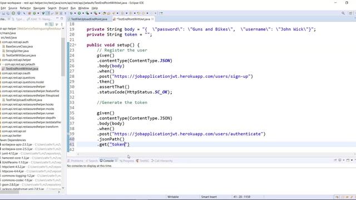Collapse the setup() method fold marker at line 22
The image size is (356, 200).
tap(76, 45)
